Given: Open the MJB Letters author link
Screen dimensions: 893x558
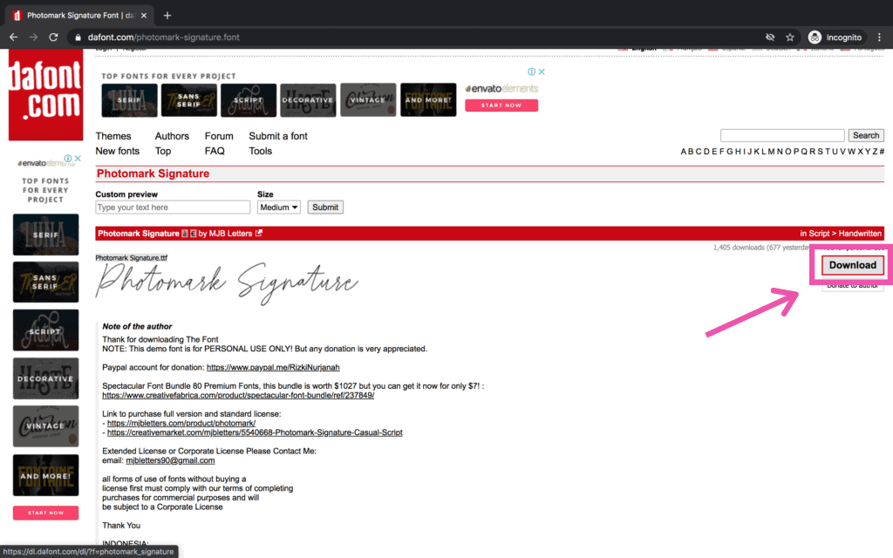Looking at the screenshot, I should (230, 234).
